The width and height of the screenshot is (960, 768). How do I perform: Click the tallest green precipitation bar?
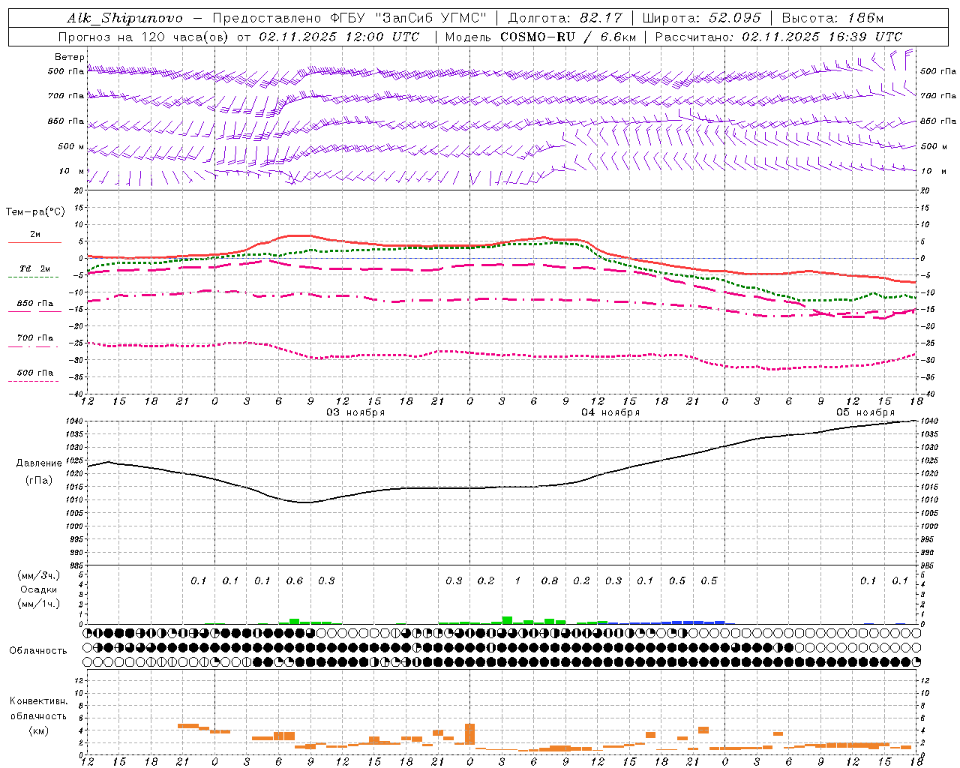click(x=508, y=620)
